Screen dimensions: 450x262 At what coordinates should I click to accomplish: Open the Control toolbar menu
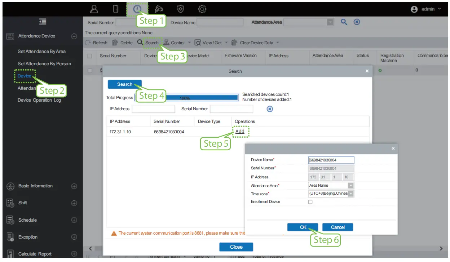pyautogui.click(x=177, y=43)
